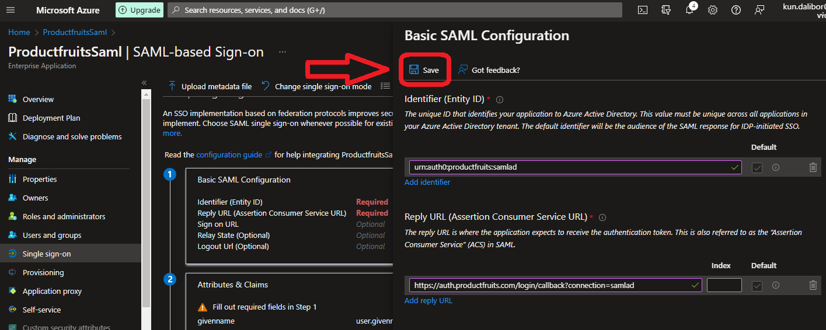Click info icon next to reply URL Default checkbox
The height and width of the screenshot is (330, 826).
pyautogui.click(x=776, y=285)
